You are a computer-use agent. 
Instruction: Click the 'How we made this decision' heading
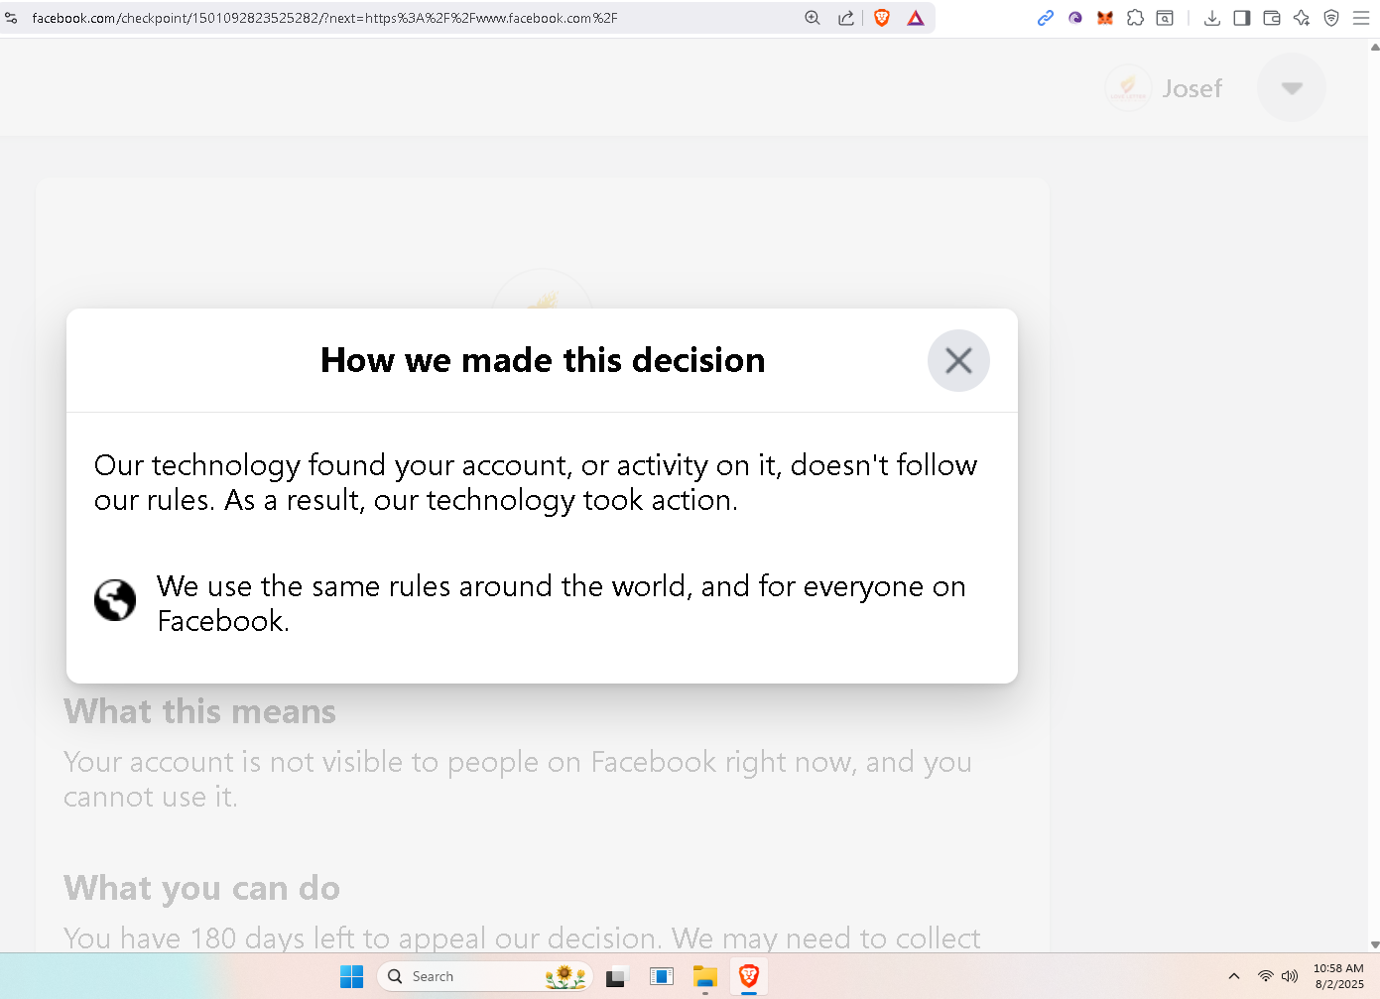pos(543,360)
